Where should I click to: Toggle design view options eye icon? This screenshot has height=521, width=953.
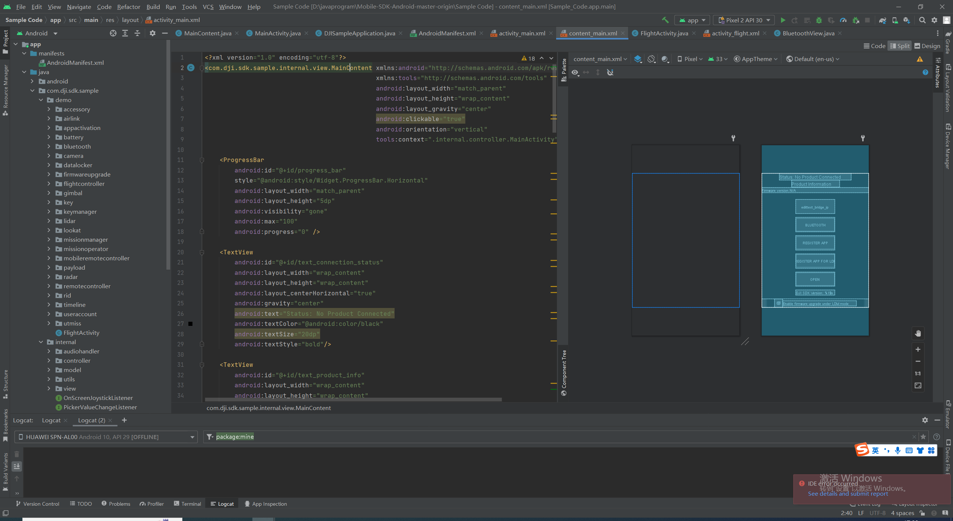[575, 72]
